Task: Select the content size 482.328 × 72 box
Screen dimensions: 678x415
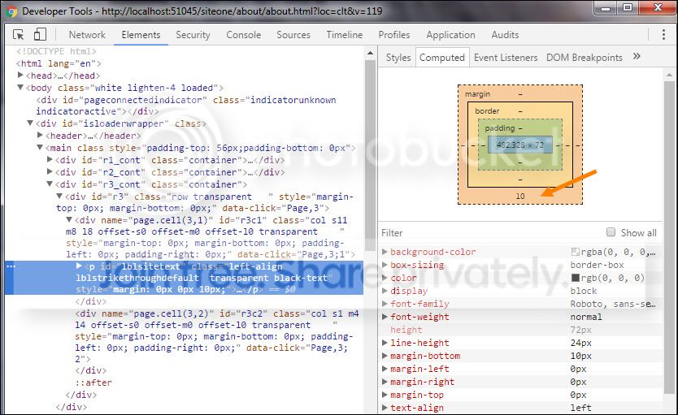Action: [x=520, y=145]
